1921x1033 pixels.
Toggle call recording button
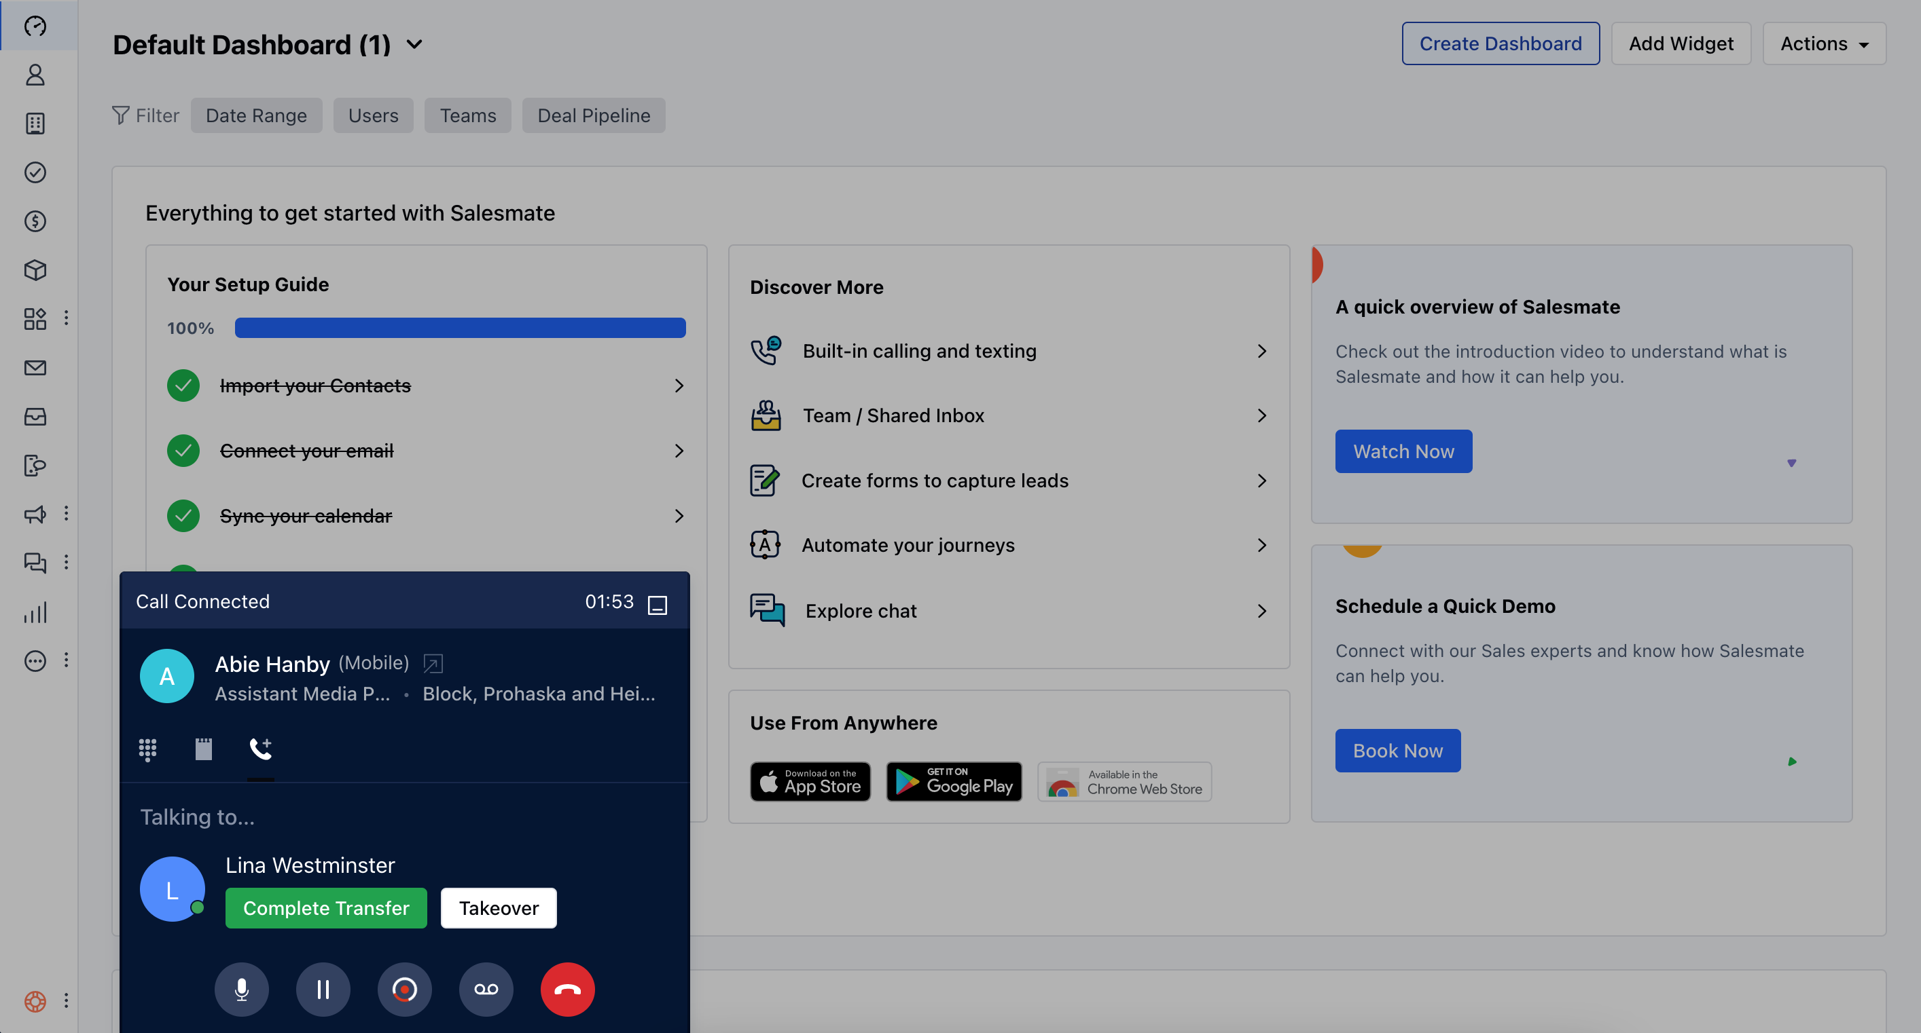[x=404, y=989]
